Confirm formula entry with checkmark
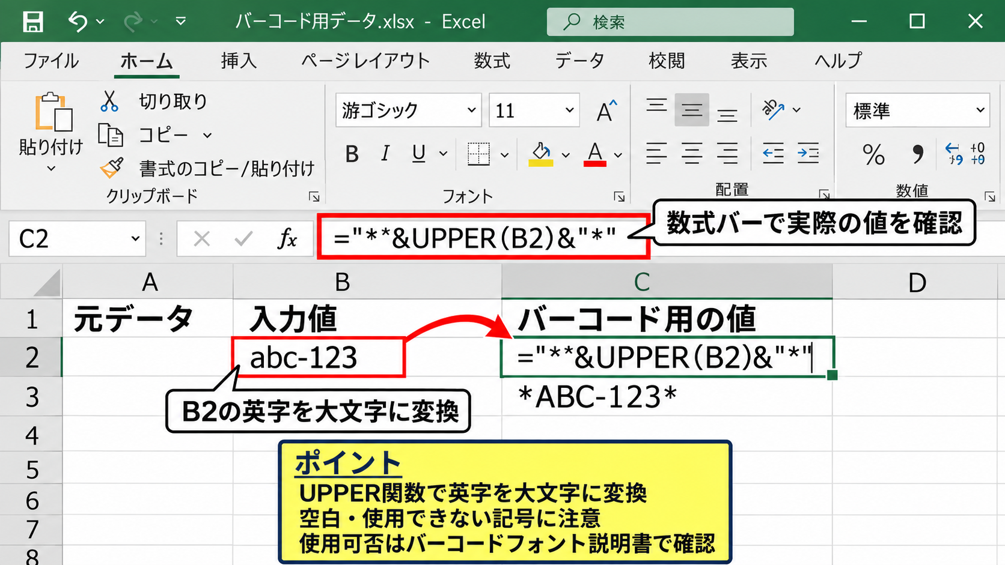This screenshot has width=1005, height=565. click(243, 239)
